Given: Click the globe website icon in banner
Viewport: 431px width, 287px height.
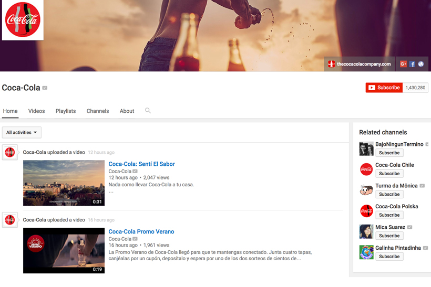Looking at the screenshot, I should point(421,64).
